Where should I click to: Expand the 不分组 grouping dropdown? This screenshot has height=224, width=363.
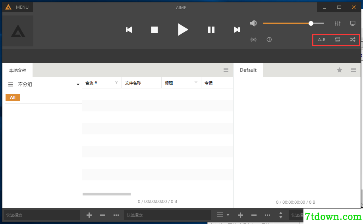[78, 84]
